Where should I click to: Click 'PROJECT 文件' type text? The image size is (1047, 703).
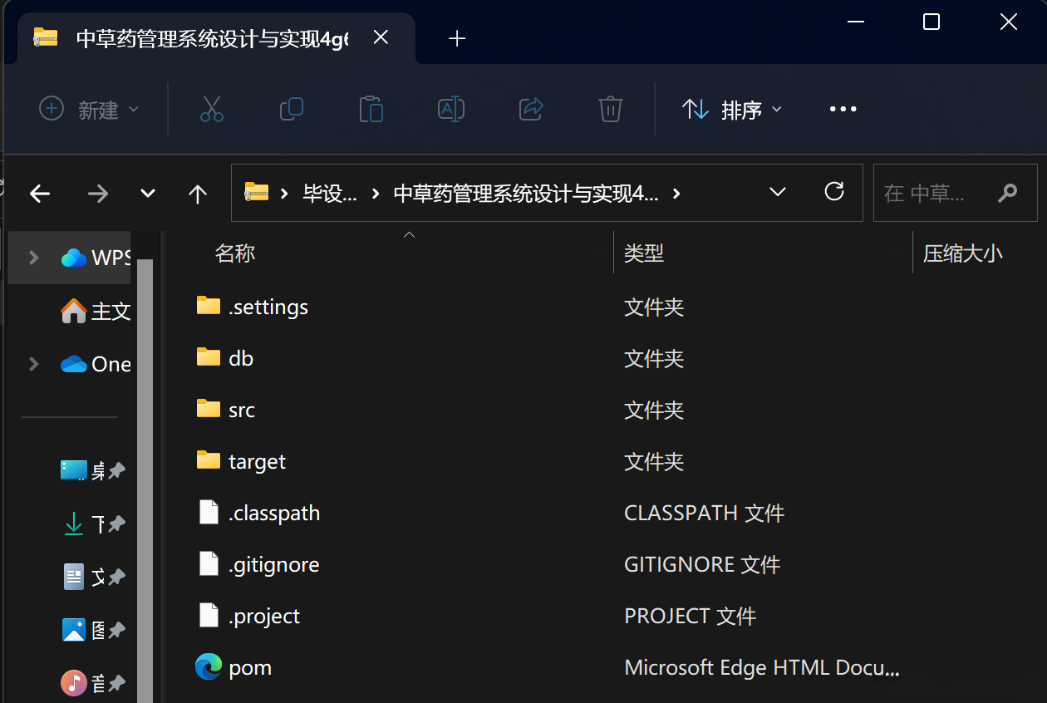coord(691,616)
